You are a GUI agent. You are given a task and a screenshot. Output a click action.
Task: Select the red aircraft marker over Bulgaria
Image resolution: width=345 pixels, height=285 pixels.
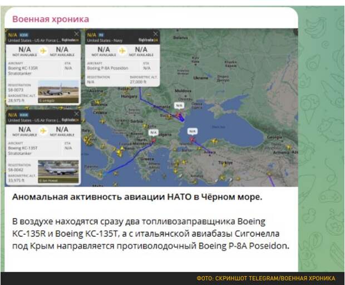(154, 140)
